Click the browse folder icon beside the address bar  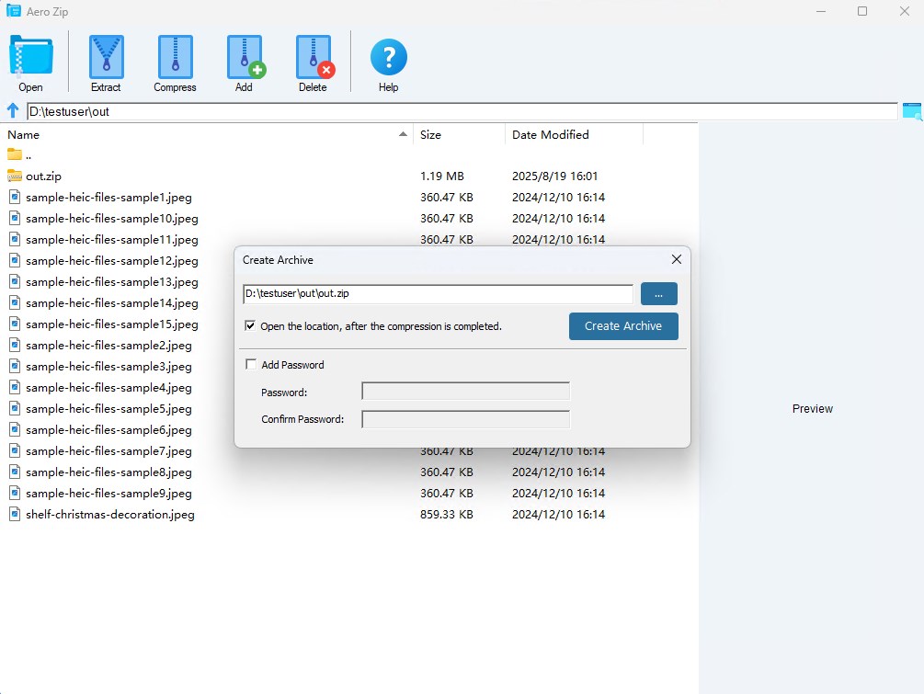click(x=912, y=110)
